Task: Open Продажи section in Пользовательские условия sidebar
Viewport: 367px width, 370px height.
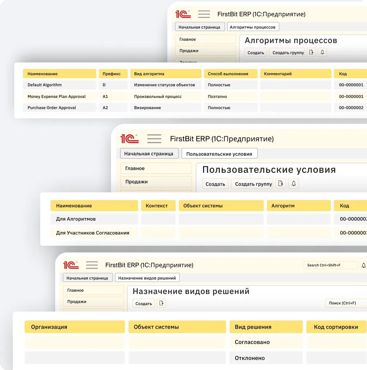Action: (156, 182)
